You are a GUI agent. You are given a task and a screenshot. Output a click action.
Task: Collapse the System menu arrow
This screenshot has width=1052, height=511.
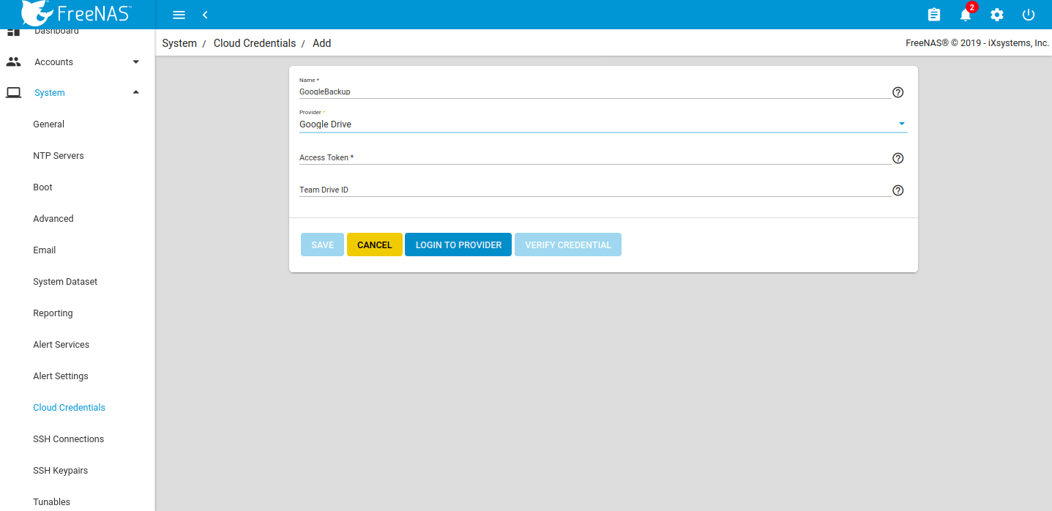[x=136, y=92]
